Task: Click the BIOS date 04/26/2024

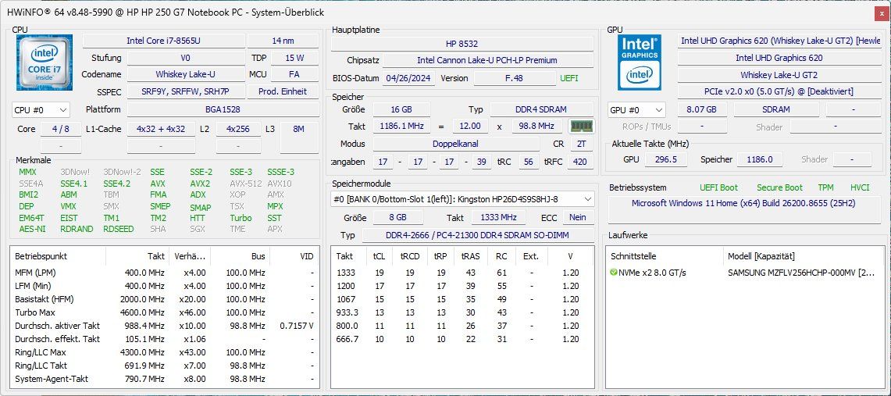Action: pos(408,78)
